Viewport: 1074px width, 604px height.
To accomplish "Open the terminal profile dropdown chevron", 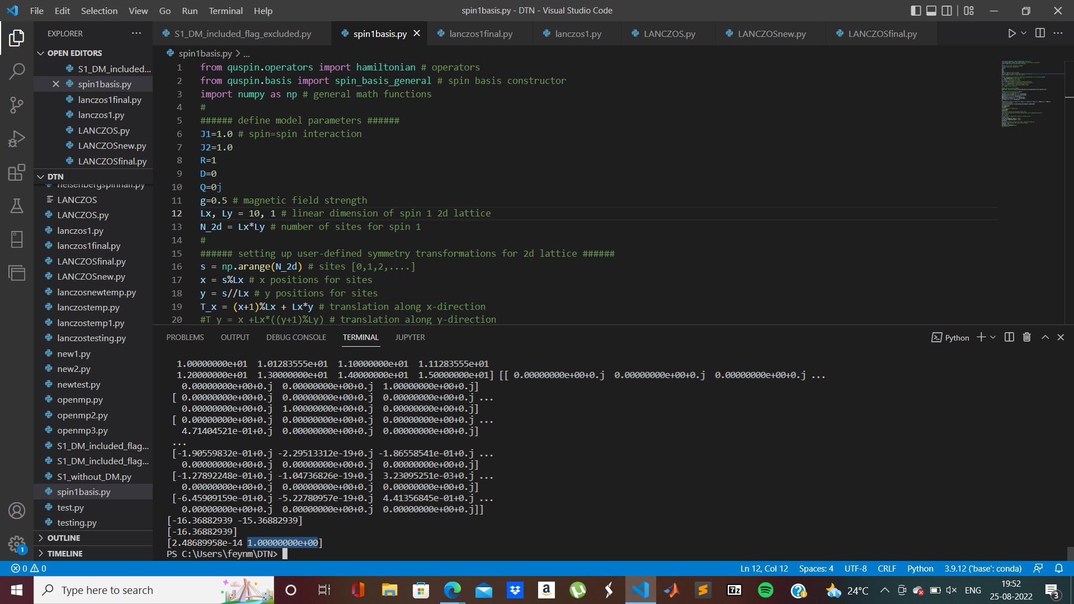I will [993, 337].
